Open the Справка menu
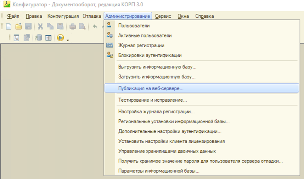Viewport: 304px width, 179px height. [204, 16]
